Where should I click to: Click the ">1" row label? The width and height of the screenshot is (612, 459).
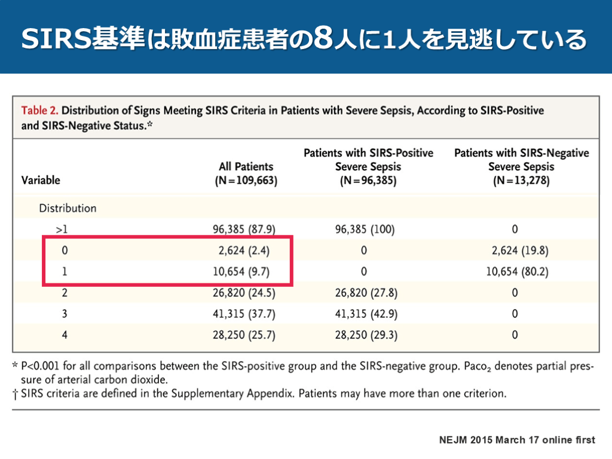click(63, 229)
